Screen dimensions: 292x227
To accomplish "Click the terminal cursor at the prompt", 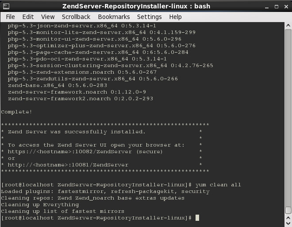I will click(x=197, y=218).
